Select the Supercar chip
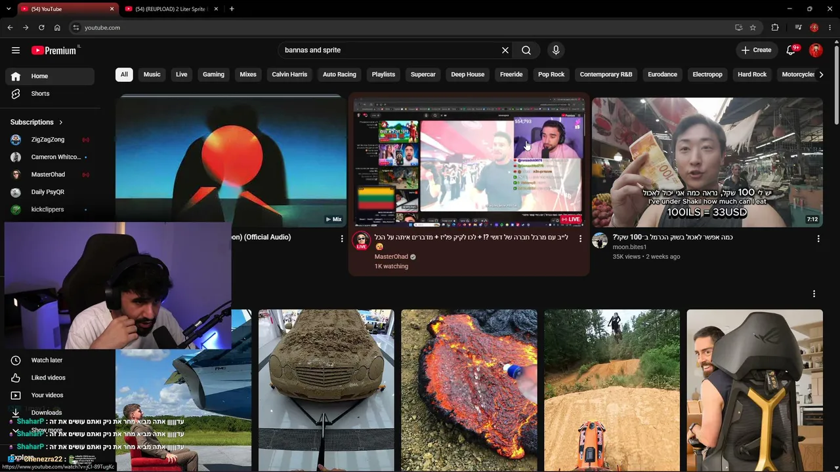This screenshot has width=840, height=472. (x=423, y=75)
